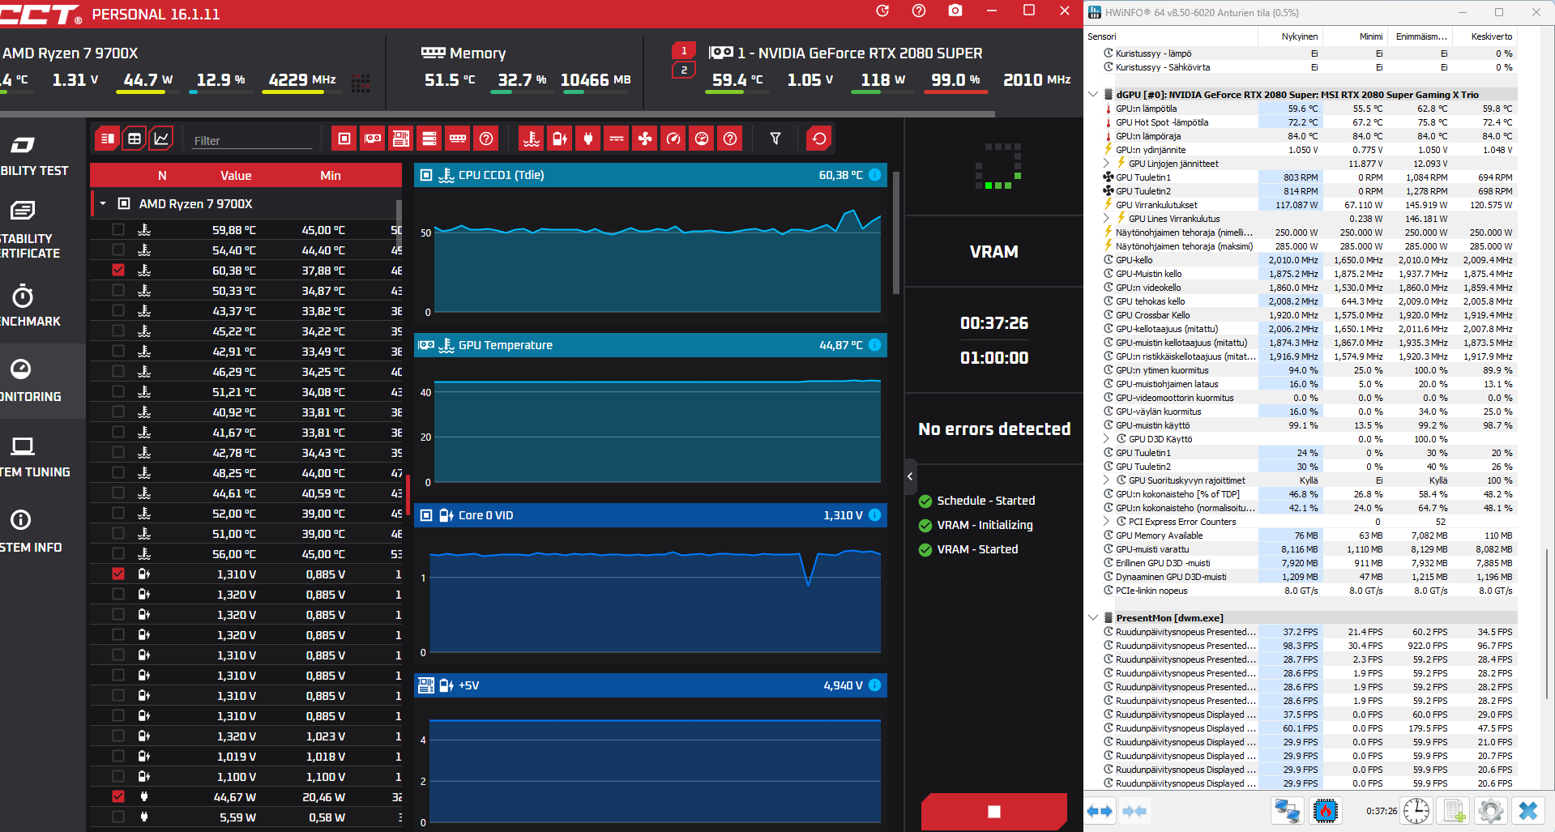This screenshot has height=832, width=1555.
Task: Expand GPU Lines Virrankulutus row in HWiNFO
Action: tap(1107, 219)
